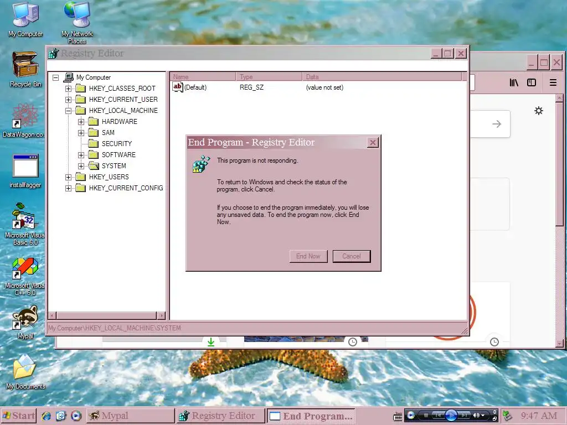Switch to End Program taskbar button
This screenshot has height=425, width=567.
311,416
